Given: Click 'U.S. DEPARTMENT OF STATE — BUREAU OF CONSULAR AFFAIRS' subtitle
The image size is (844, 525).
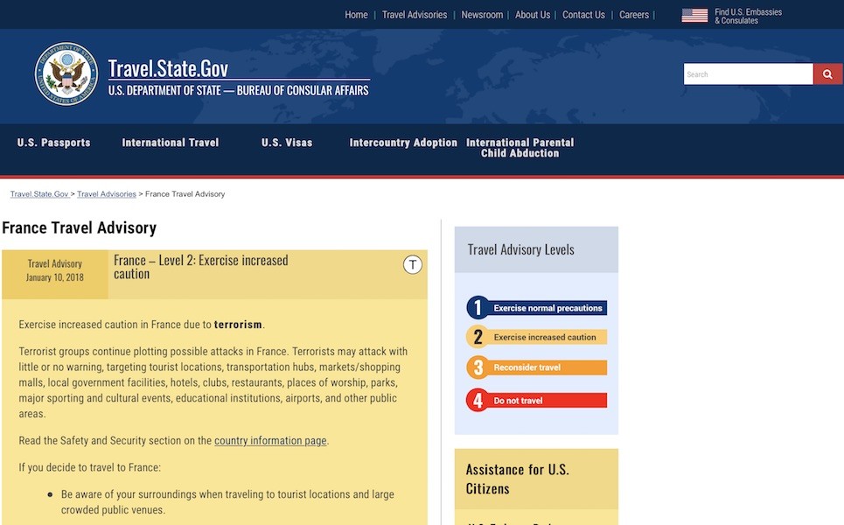Looking at the screenshot, I should tap(239, 90).
